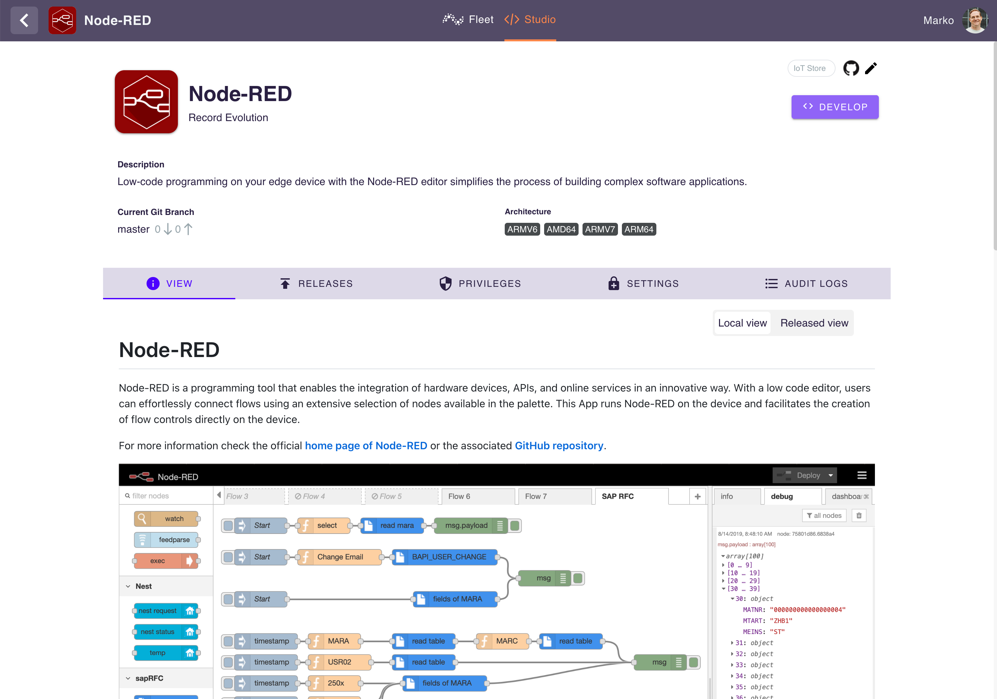
Task: Click the Node-RED editor screenshot image
Action: tap(496, 582)
